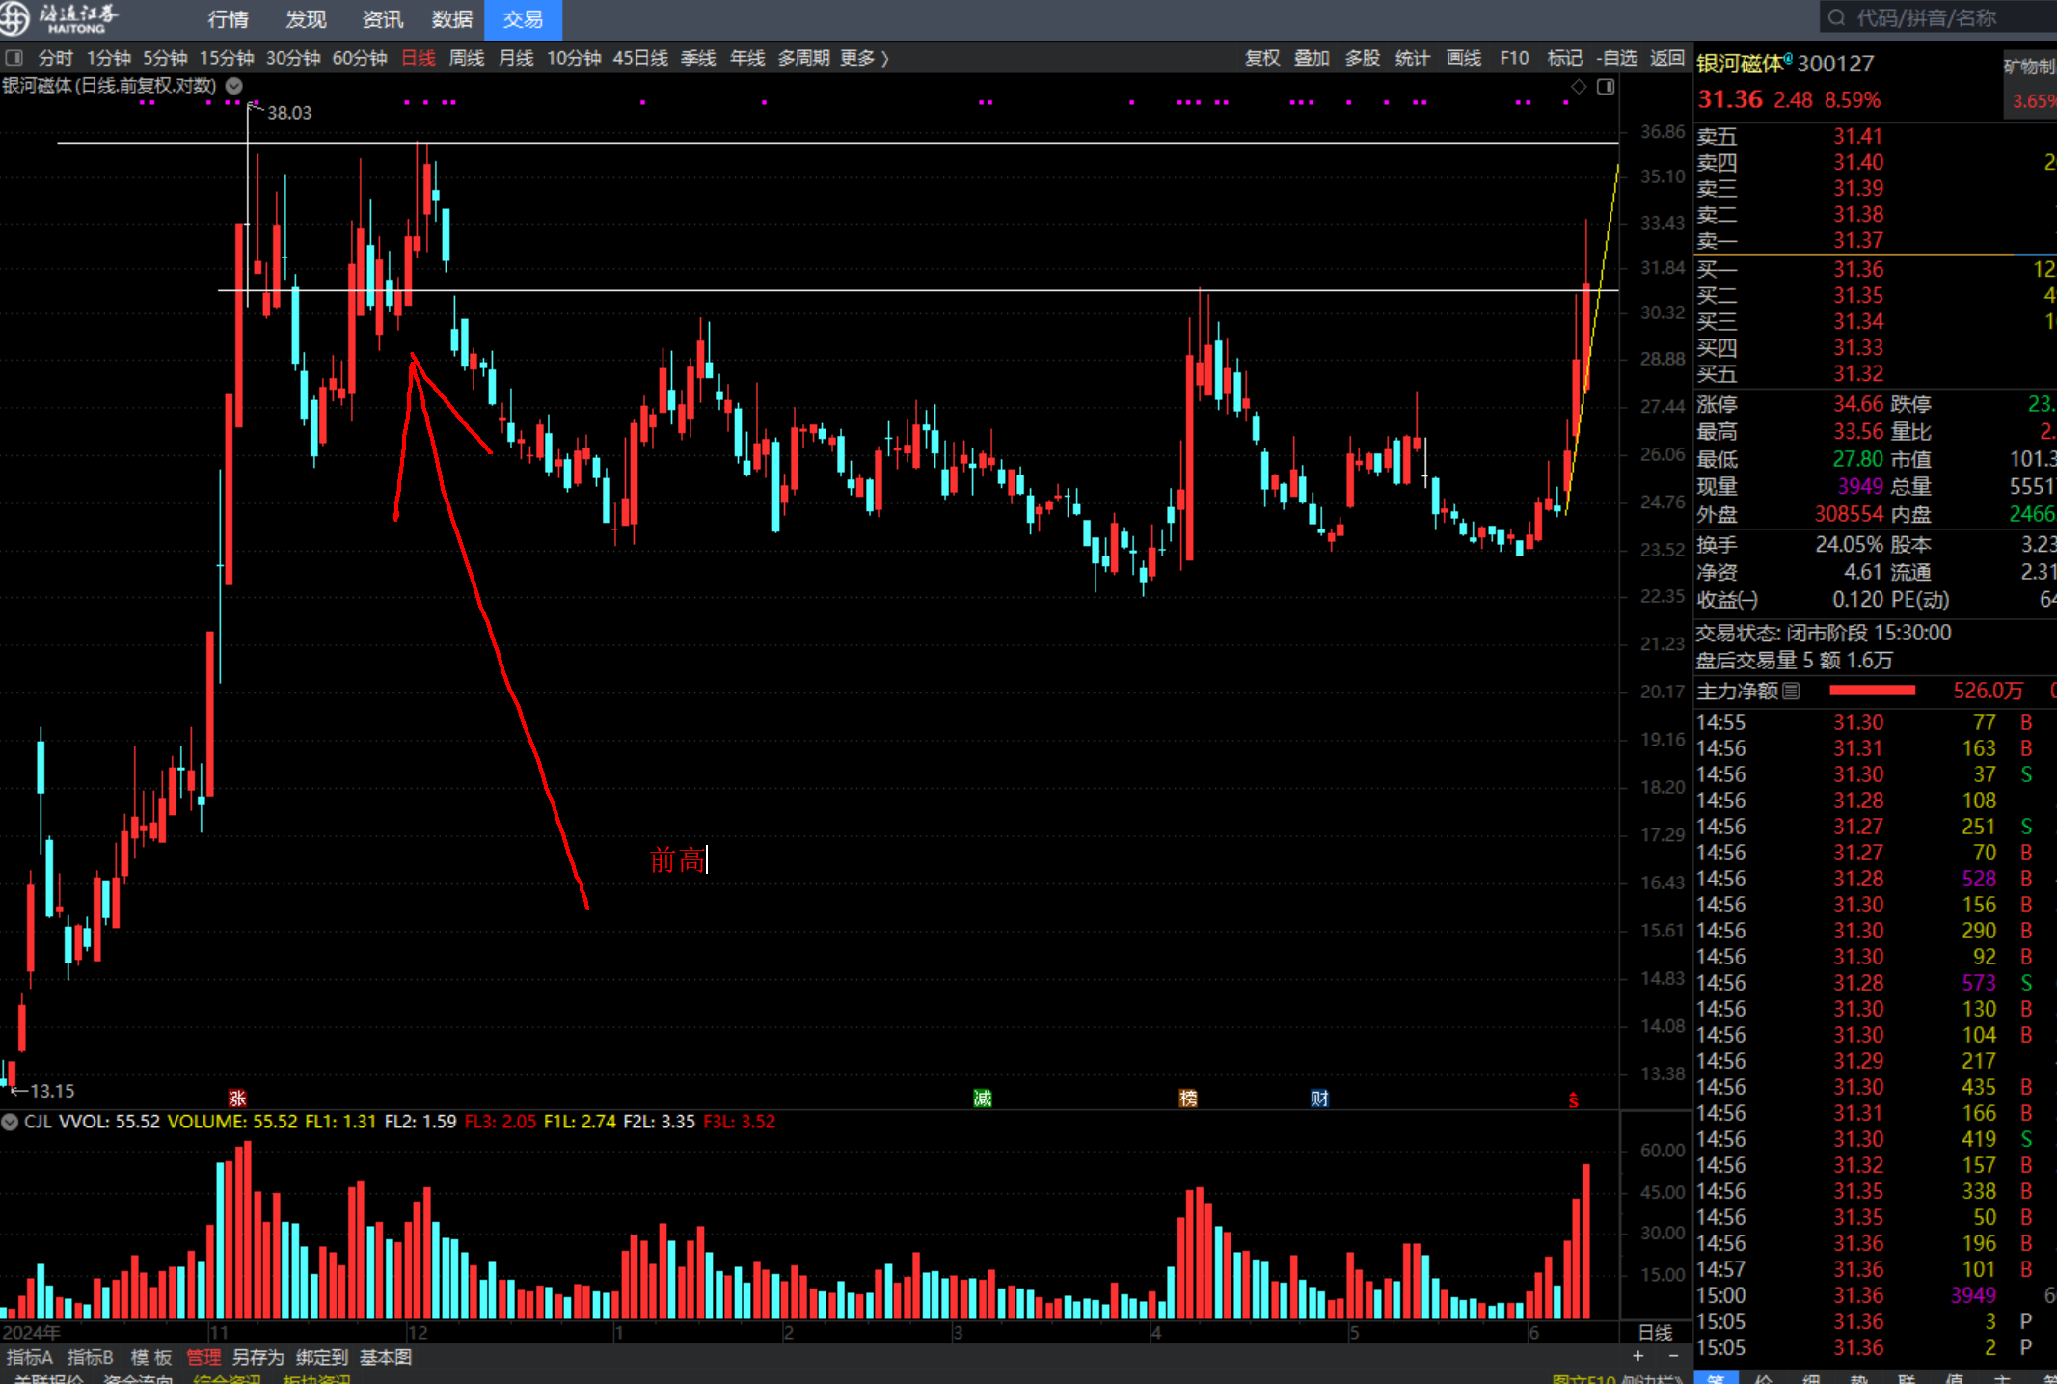Open the 行情 menu

[228, 19]
